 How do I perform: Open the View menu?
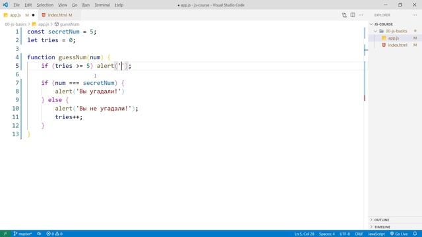(63, 5)
